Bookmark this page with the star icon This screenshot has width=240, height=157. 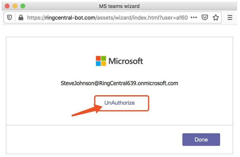coord(216,17)
